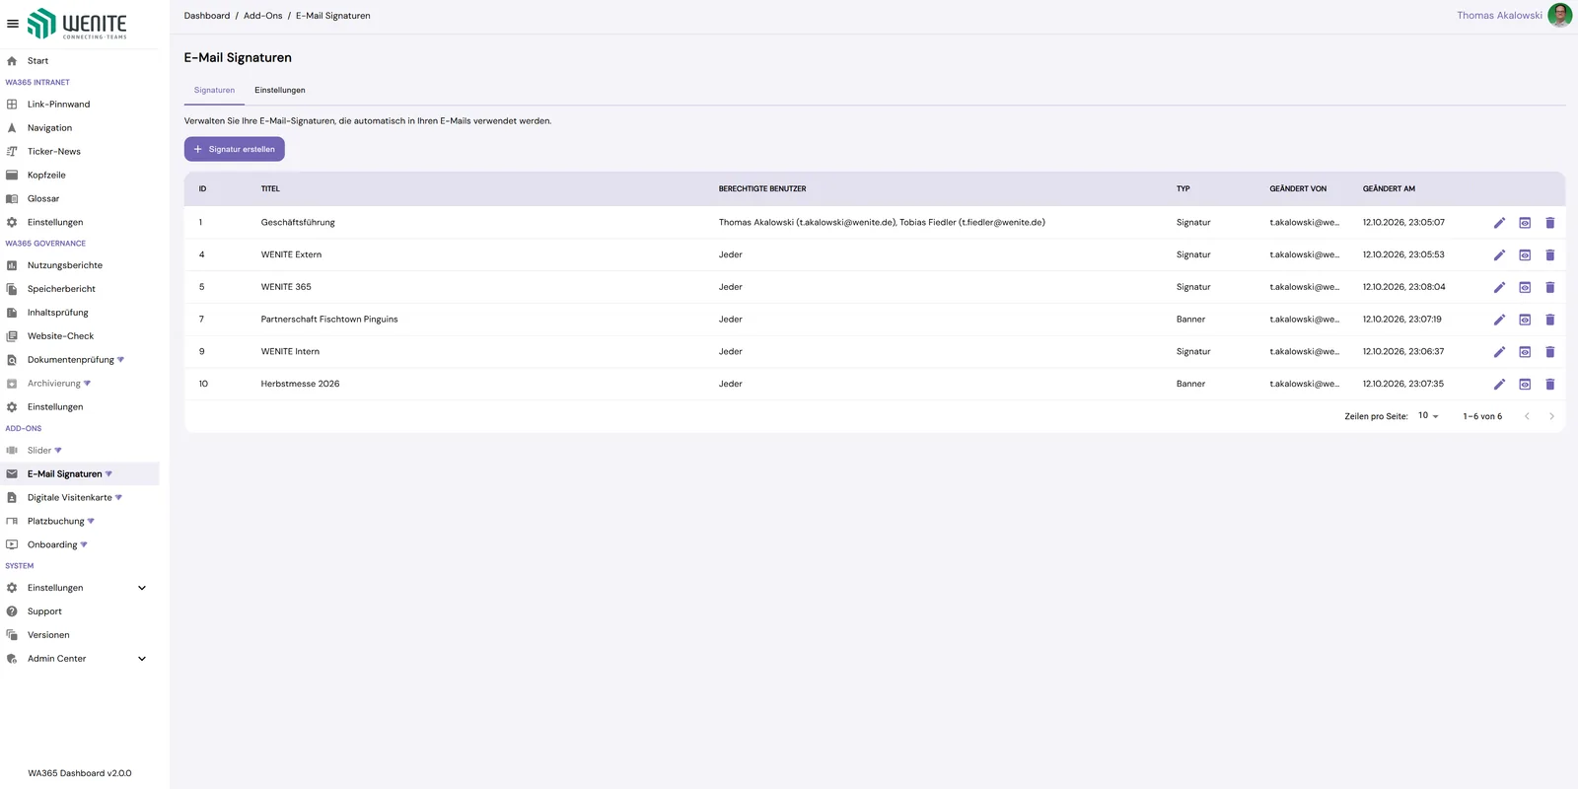Expand the Admin Center submenu

pos(142,659)
